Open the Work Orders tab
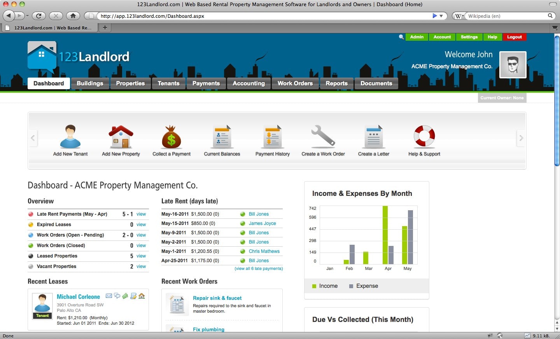Screen dimensions: 560x339 295,83
